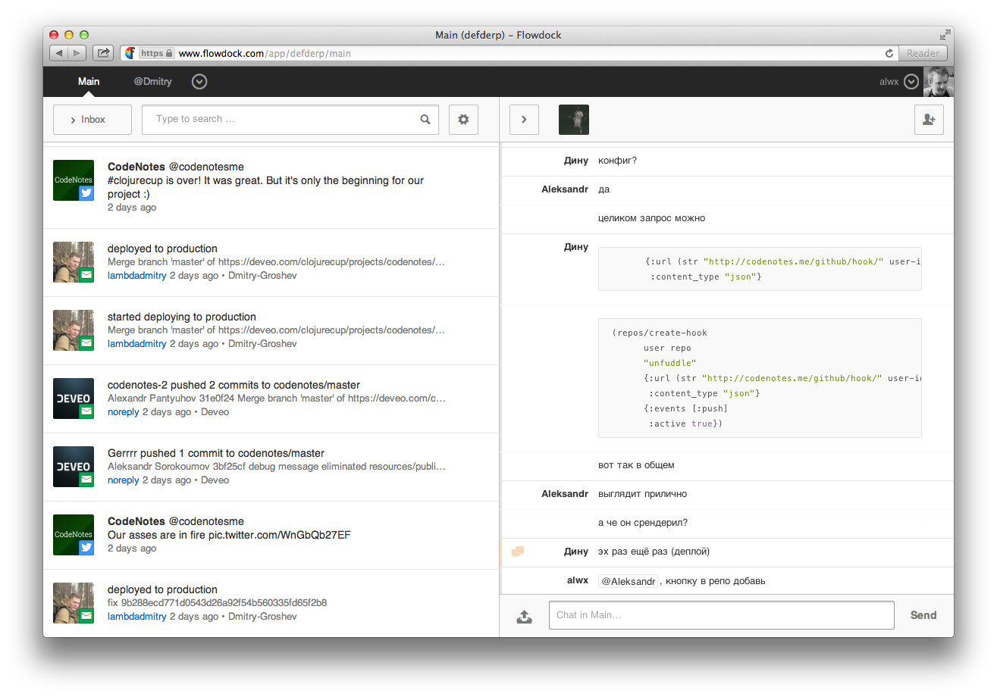
Task: Click the Safari share button
Action: (x=103, y=53)
